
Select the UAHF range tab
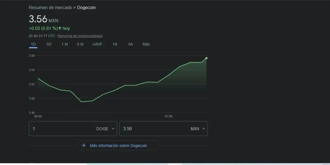[x=97, y=44]
